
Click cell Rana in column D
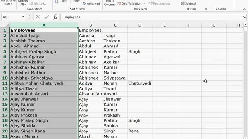pos(140,131)
